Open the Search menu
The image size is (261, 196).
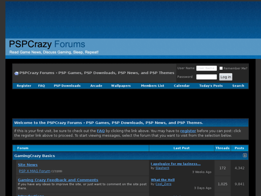(238, 86)
